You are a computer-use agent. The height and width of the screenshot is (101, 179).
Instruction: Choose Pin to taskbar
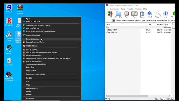[x=51, y=70]
